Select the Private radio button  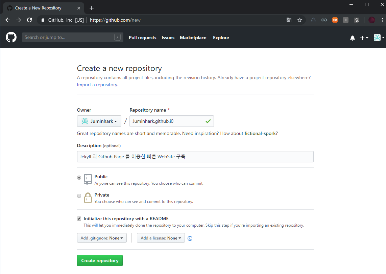[x=79, y=196]
